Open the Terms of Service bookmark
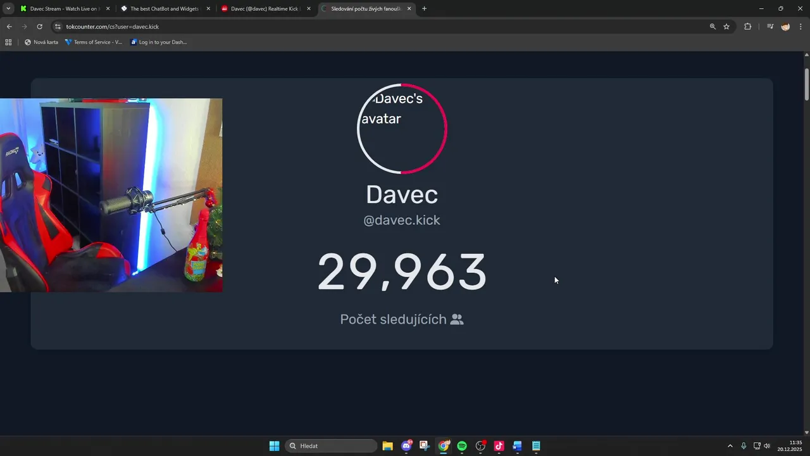Image resolution: width=810 pixels, height=456 pixels. [94, 42]
